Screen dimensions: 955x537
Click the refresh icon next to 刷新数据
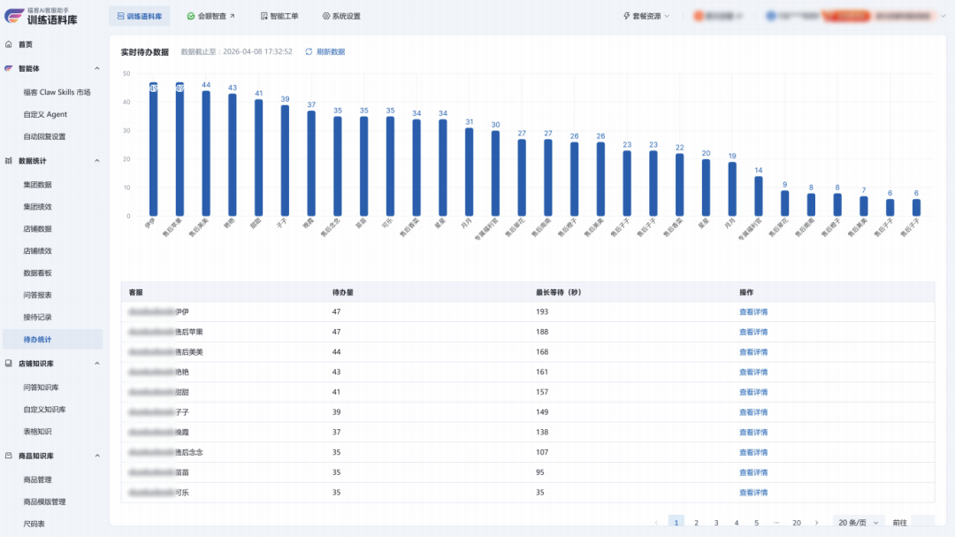pos(309,52)
